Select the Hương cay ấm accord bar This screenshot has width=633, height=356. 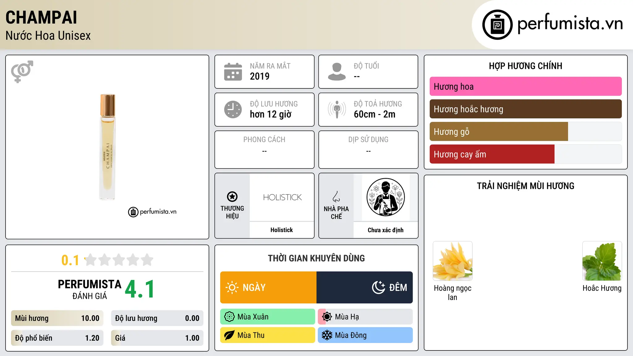pos(525,154)
